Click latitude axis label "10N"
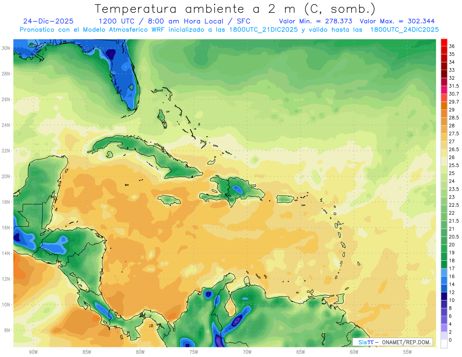The width and height of the screenshot is (462, 357). click(6, 305)
